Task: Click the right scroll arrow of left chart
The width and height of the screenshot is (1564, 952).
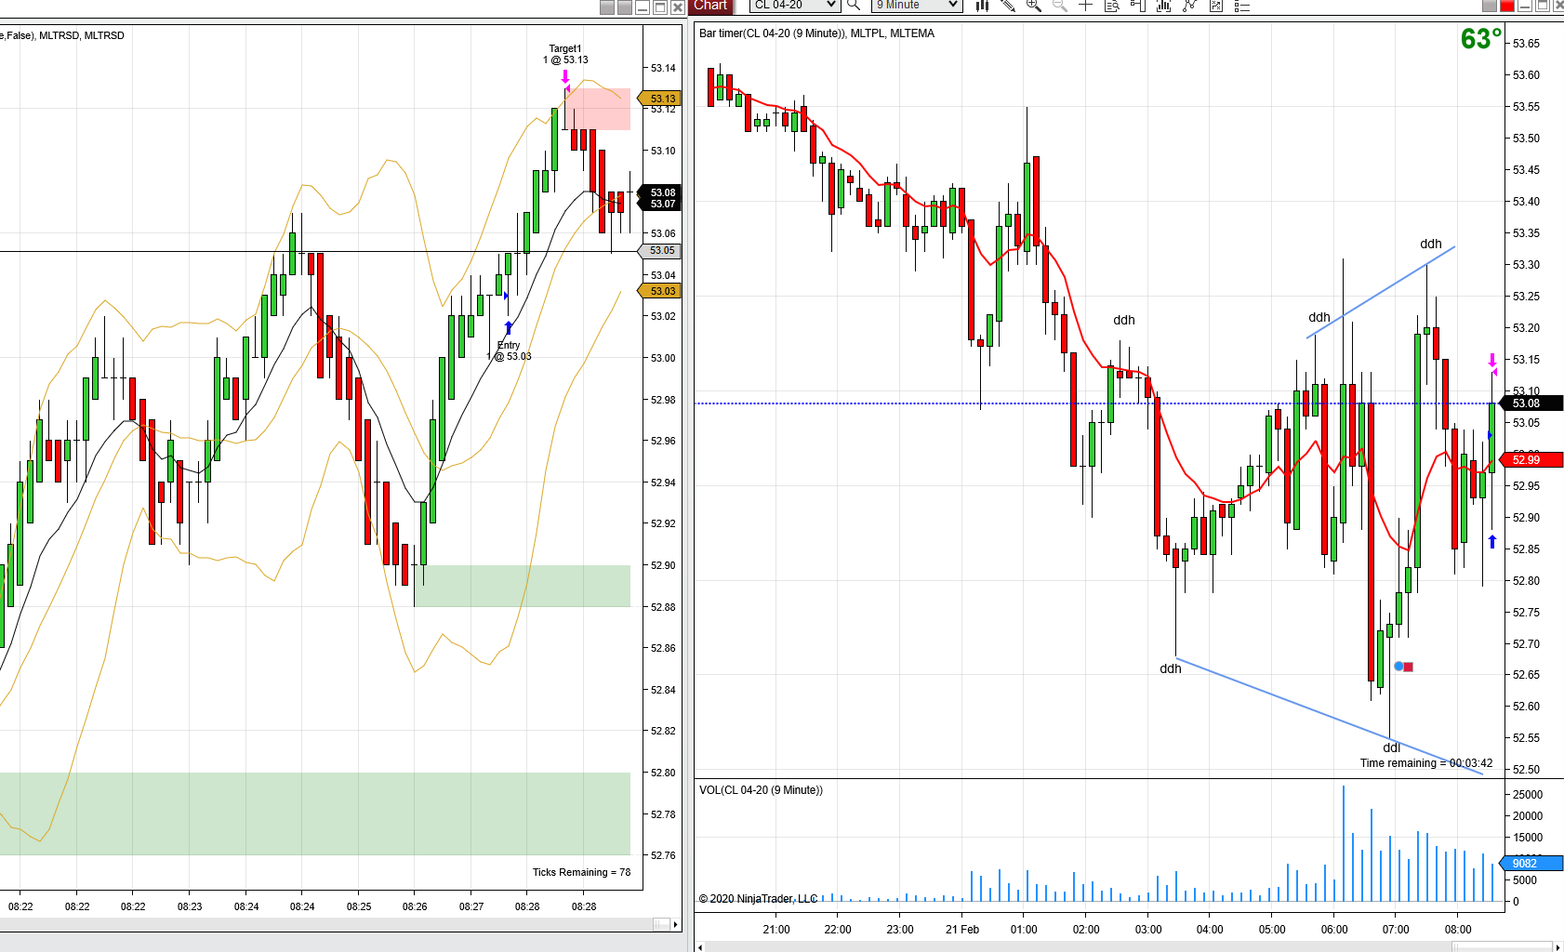Action: [x=676, y=924]
